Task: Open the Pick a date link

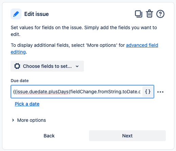Action: pos(27,104)
